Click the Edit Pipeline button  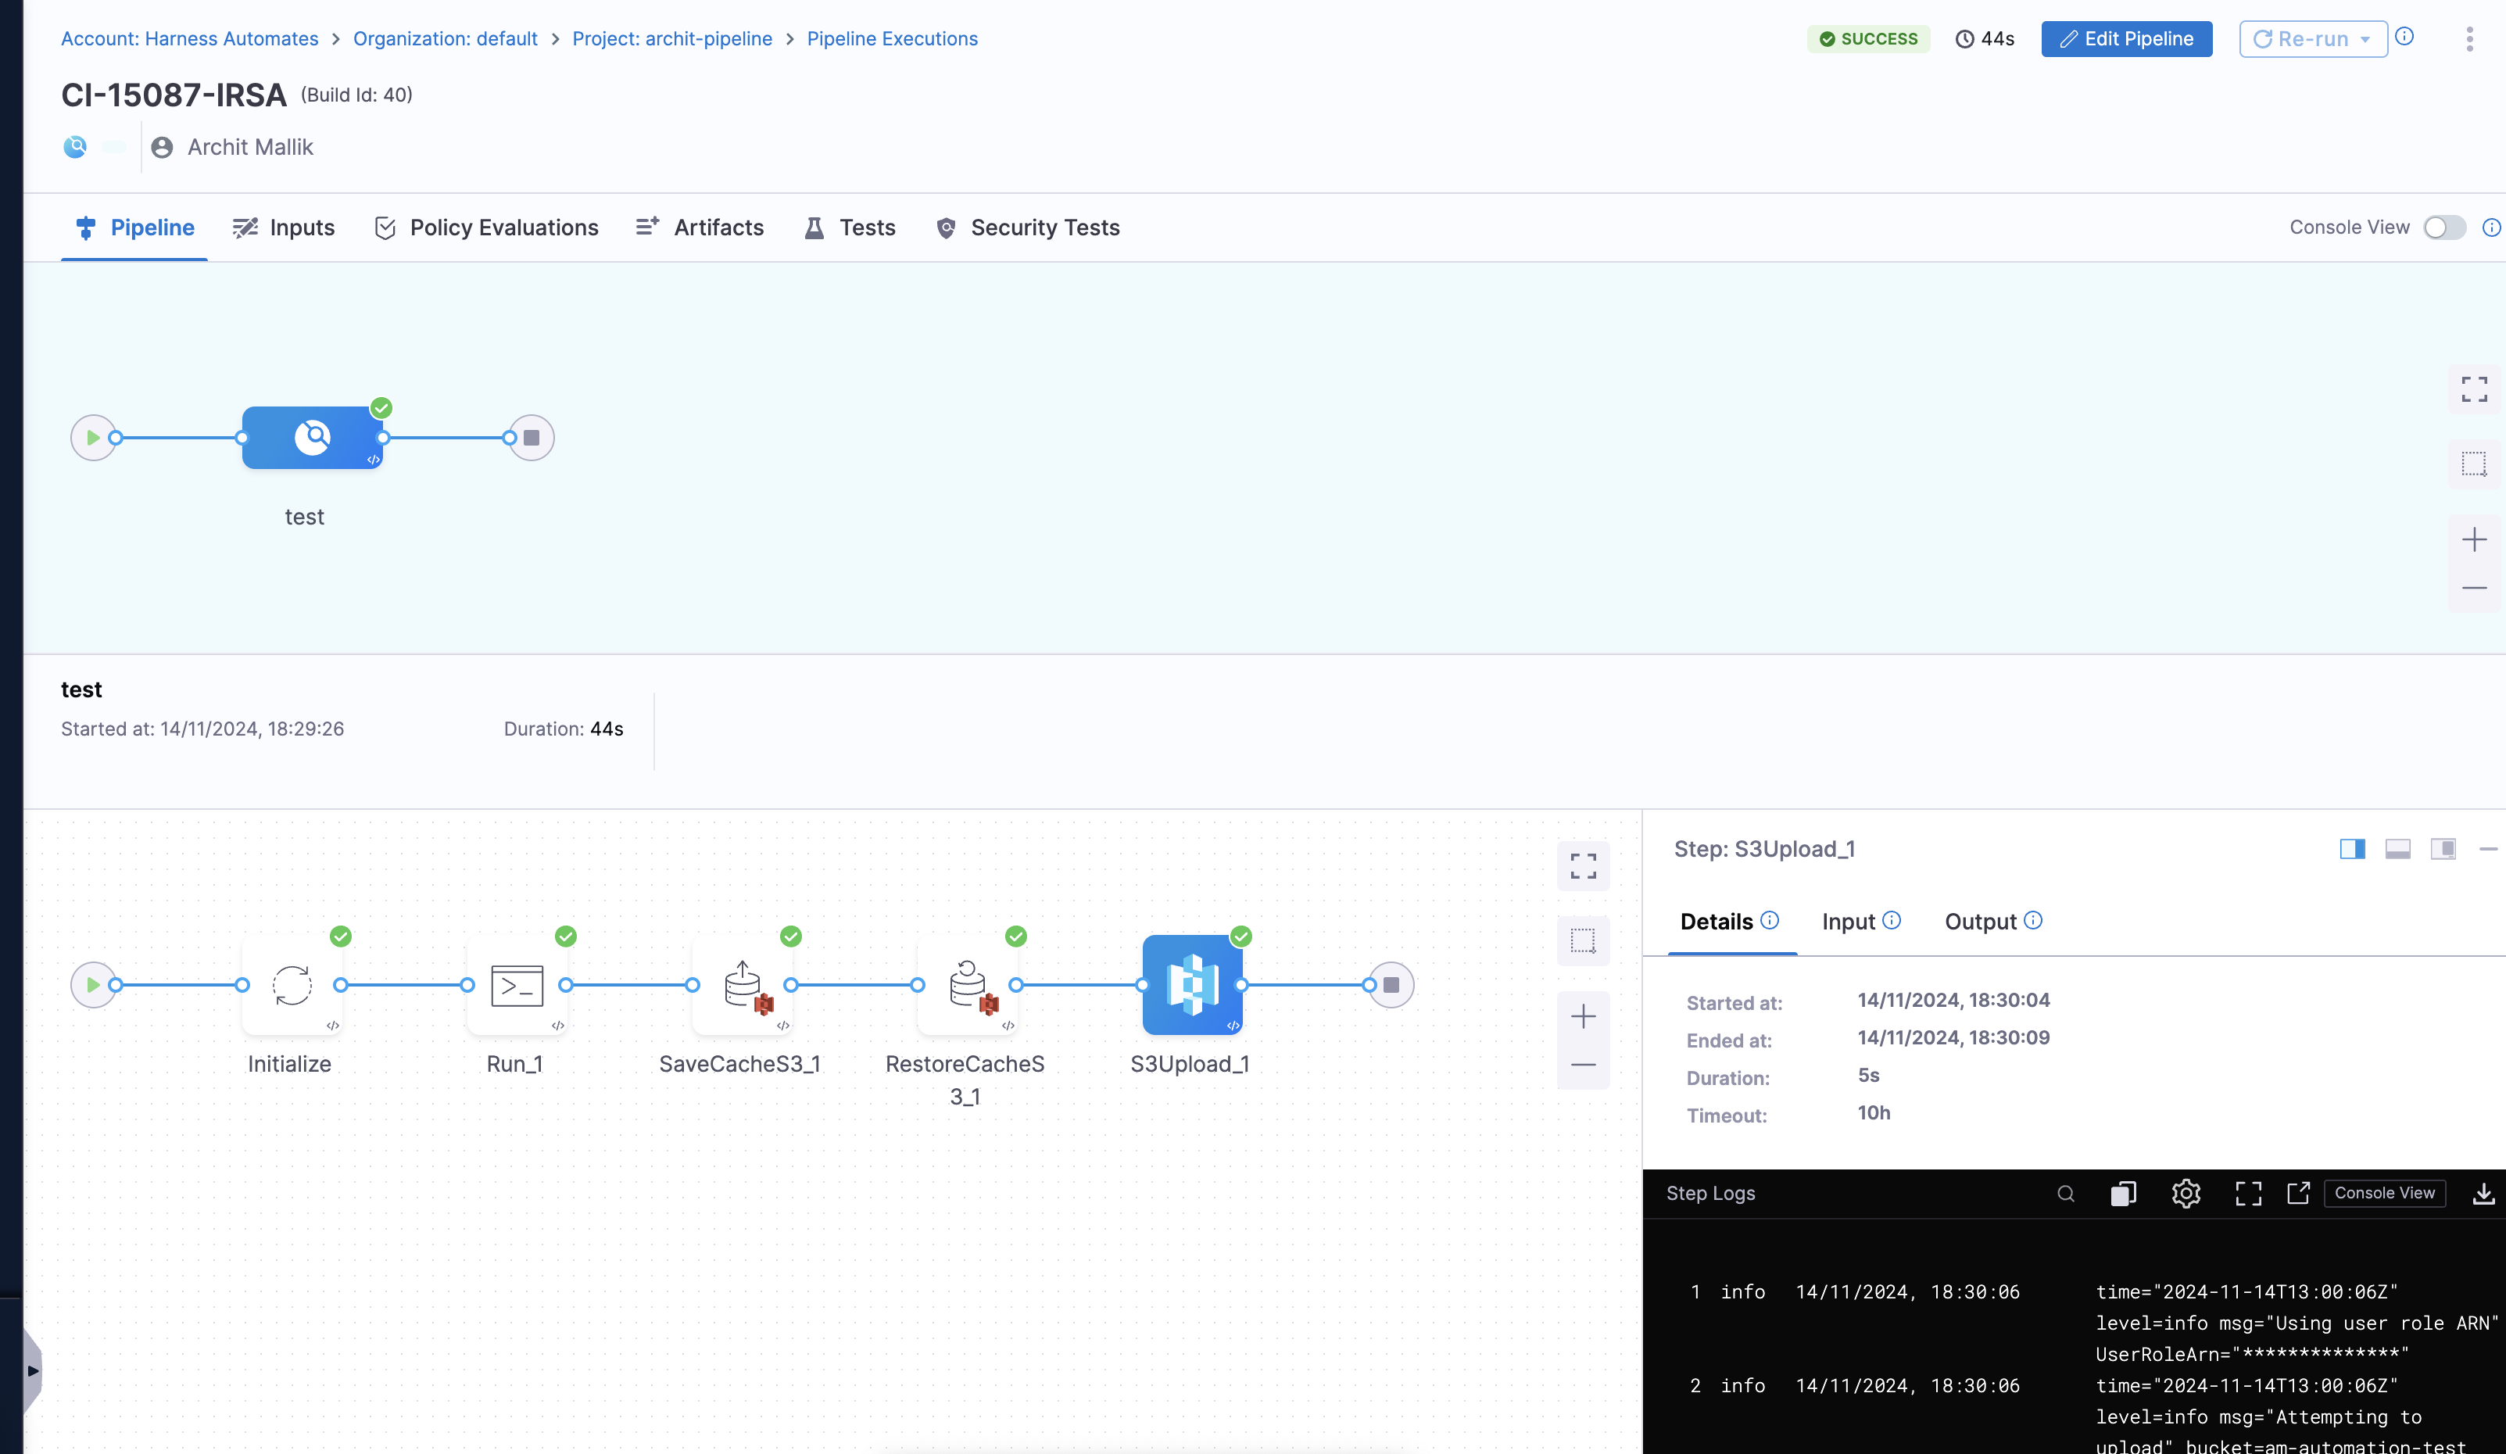pos(2126,39)
